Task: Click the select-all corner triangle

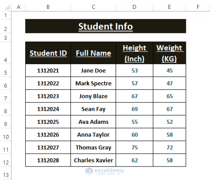Action: coord(7,7)
